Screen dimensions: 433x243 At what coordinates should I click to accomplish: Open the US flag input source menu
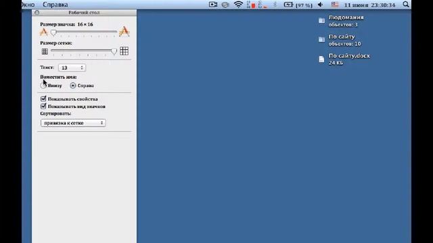335,5
